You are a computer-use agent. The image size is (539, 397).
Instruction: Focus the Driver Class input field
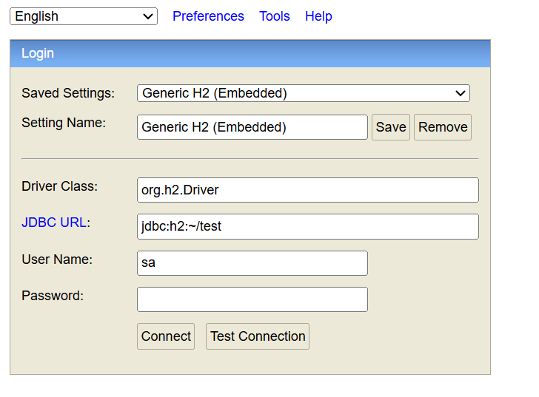[x=308, y=190]
